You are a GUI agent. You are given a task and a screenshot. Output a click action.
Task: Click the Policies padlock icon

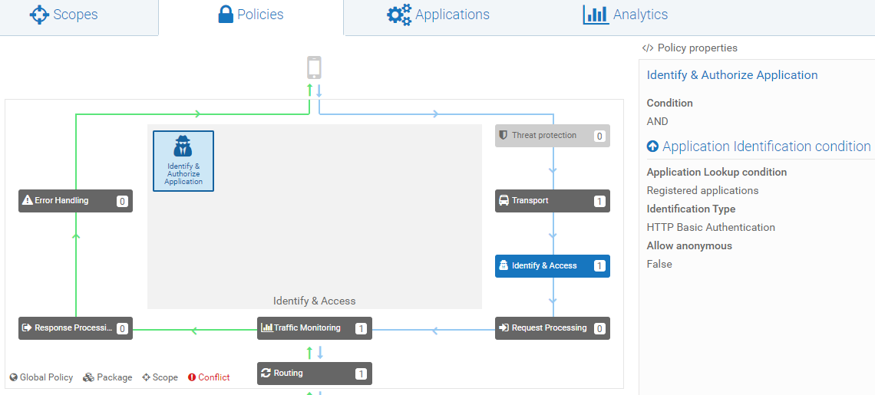[226, 15]
